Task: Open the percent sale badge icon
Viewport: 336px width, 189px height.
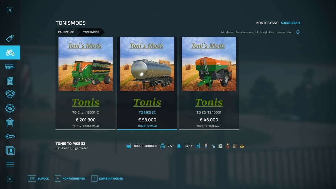Action: click(x=10, y=108)
